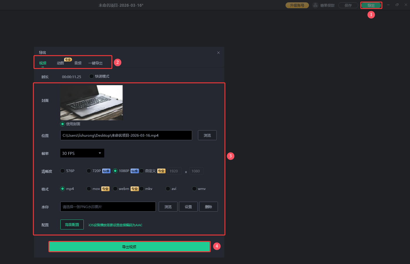Click the green 导出 button in title bar
410x264 pixels.
(371, 5)
